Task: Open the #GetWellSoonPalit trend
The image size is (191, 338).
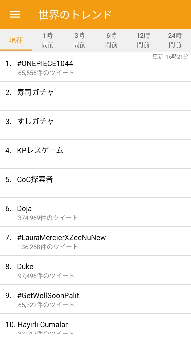Action: 48,295
